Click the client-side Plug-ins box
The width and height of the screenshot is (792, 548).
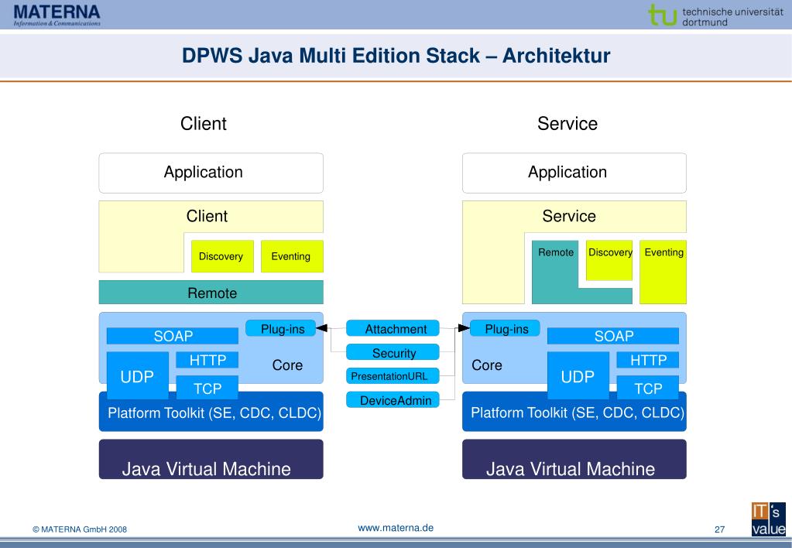(281, 329)
